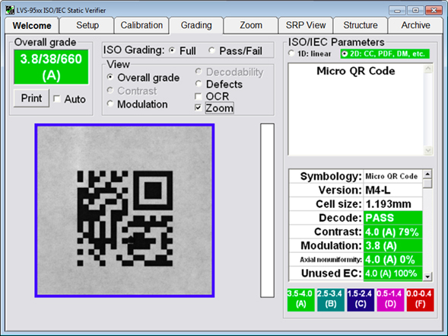Open the Zoom tab

[x=251, y=25]
